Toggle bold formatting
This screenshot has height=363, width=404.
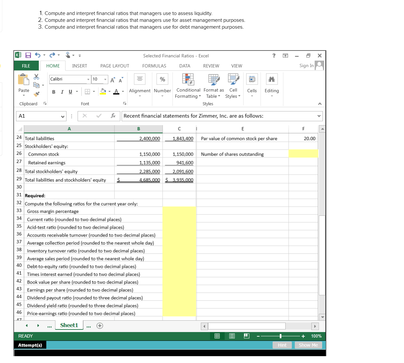click(53, 92)
